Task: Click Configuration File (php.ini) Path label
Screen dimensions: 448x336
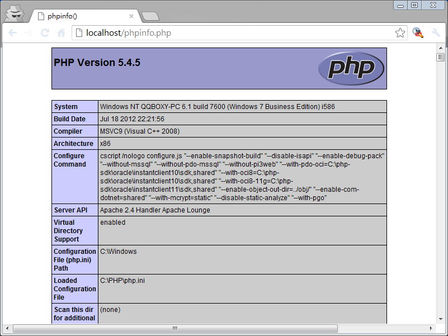Action: [x=75, y=260]
